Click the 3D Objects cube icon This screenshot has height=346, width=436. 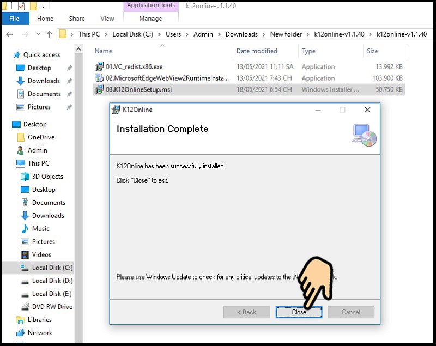coord(25,177)
